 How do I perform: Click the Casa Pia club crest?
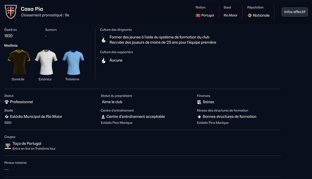pos(11,12)
